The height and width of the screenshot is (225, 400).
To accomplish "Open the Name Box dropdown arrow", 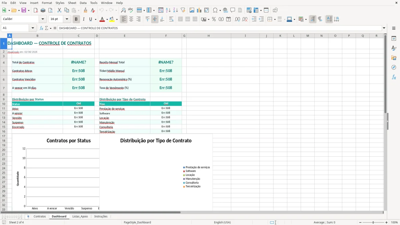I will tap(32, 28).
